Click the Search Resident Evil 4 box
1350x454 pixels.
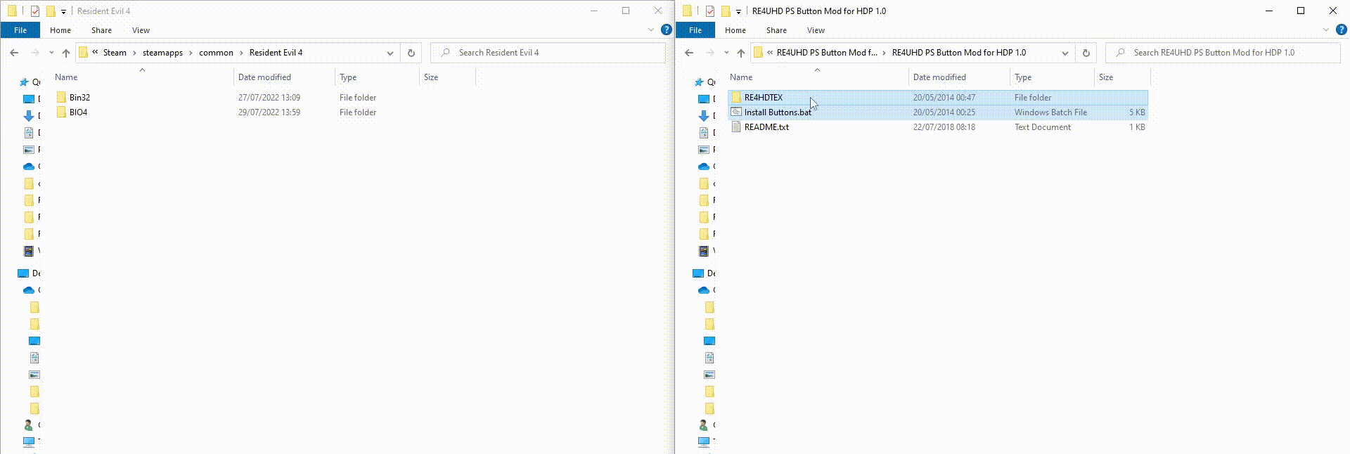click(x=548, y=53)
